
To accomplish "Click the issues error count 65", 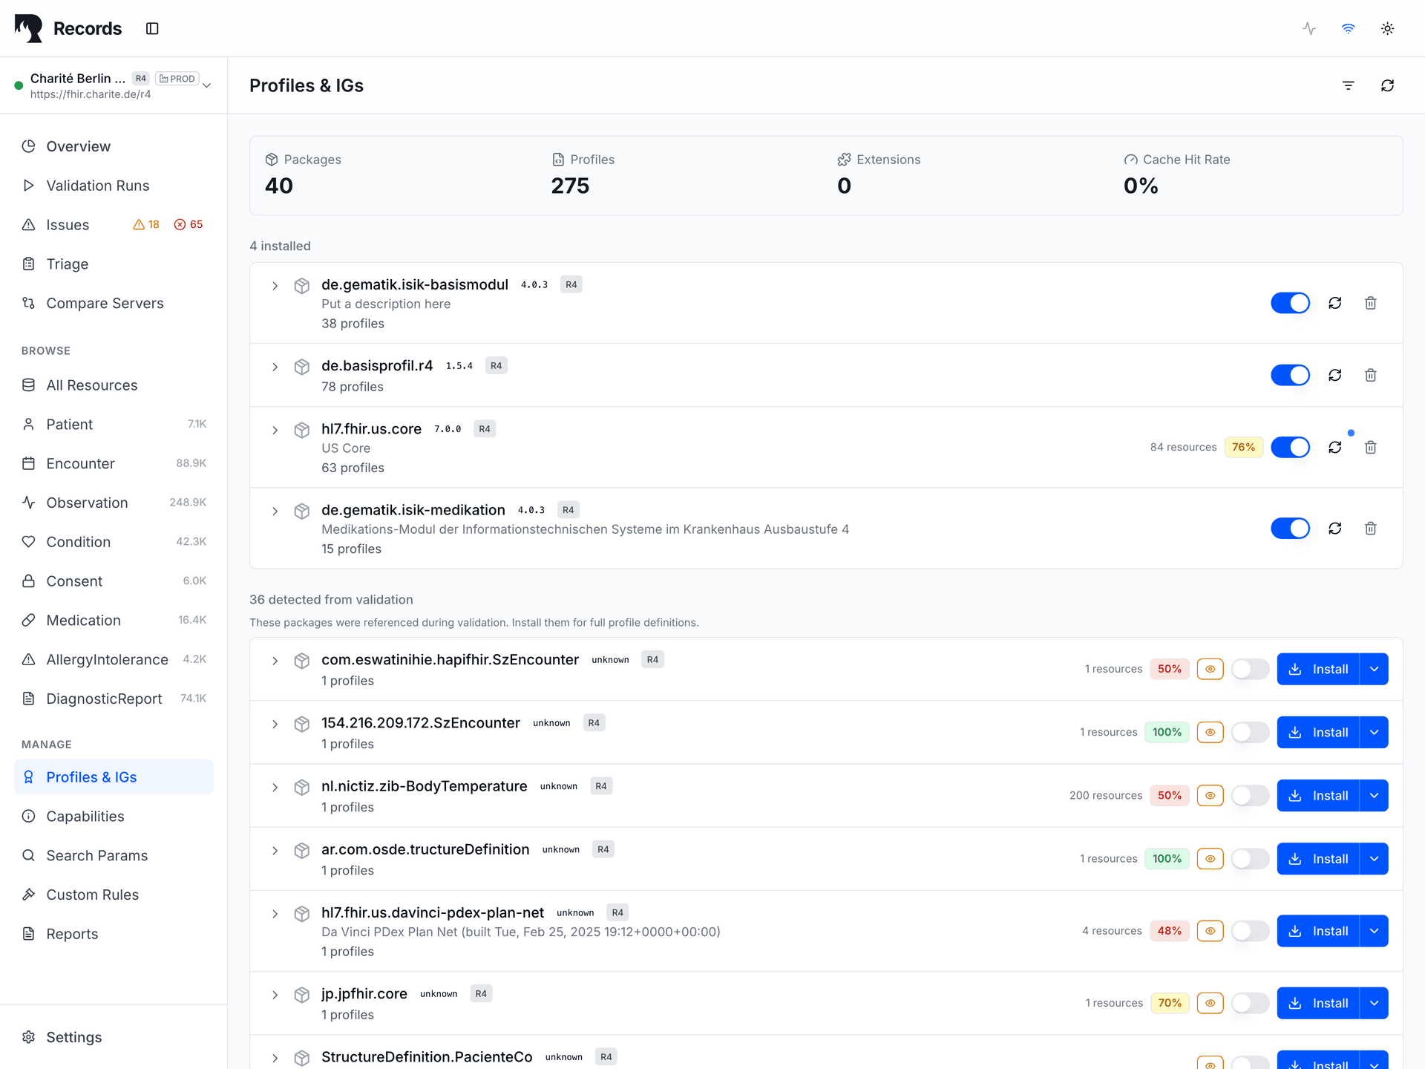I will click(189, 224).
